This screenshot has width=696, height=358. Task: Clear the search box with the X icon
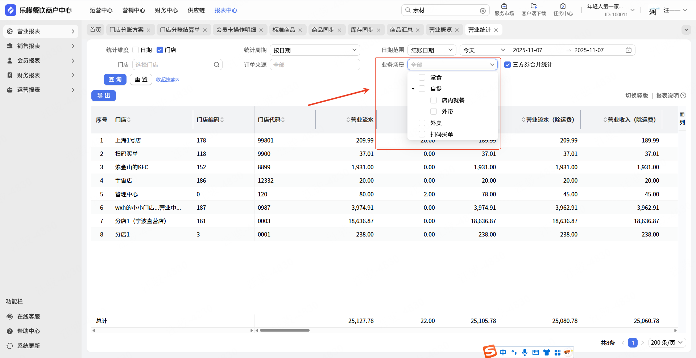click(483, 10)
